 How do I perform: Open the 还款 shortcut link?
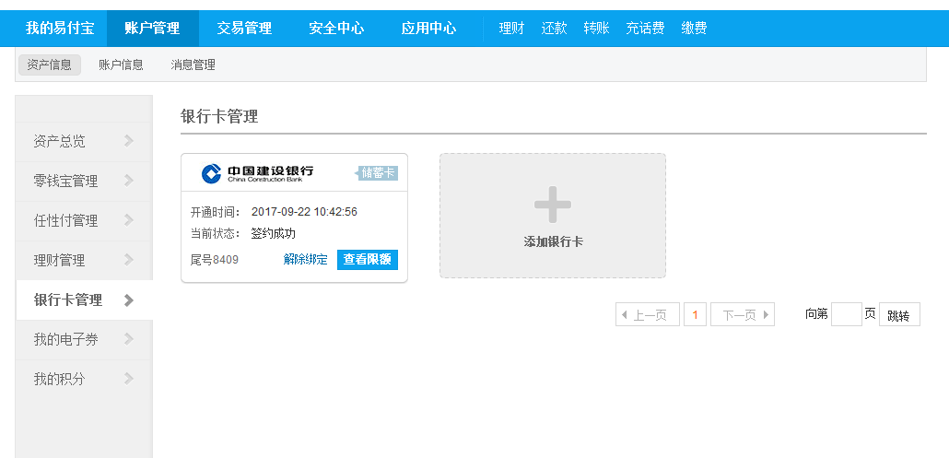point(554,28)
